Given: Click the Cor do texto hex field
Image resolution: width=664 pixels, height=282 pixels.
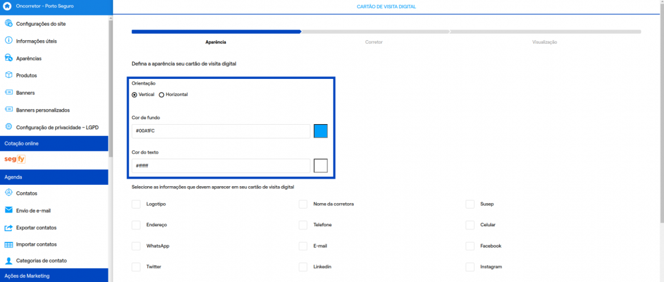Looking at the screenshot, I should (221, 166).
